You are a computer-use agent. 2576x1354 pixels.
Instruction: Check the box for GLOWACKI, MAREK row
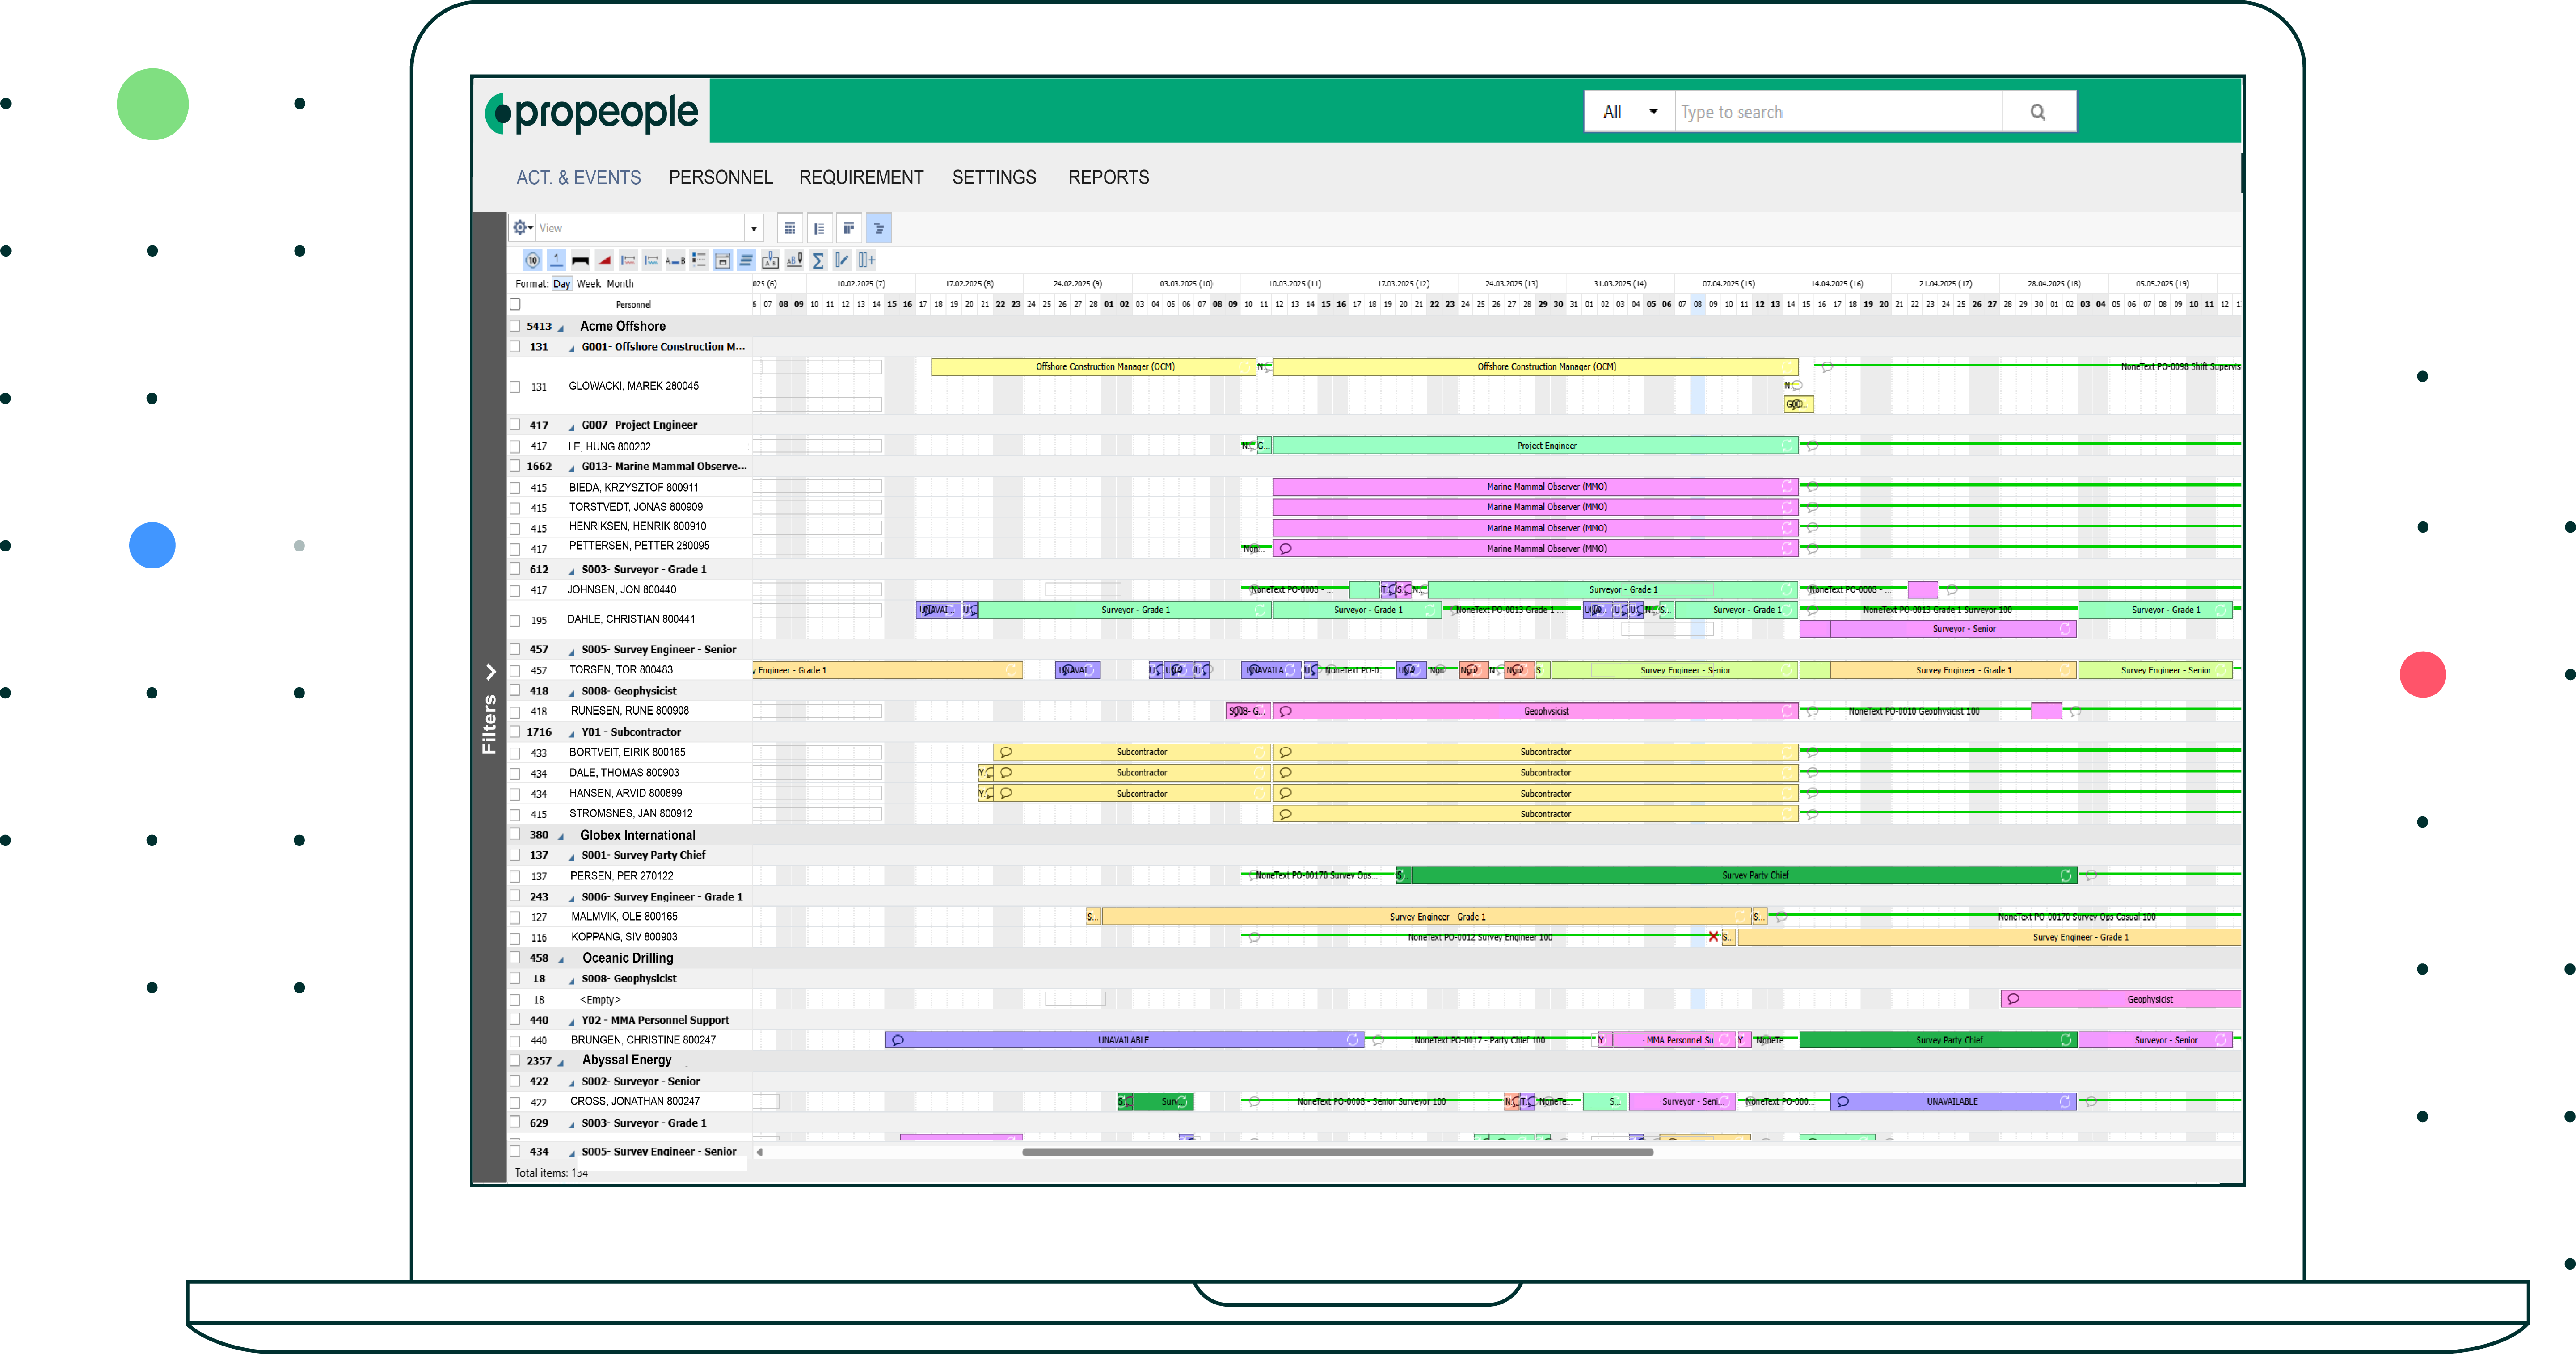(515, 387)
